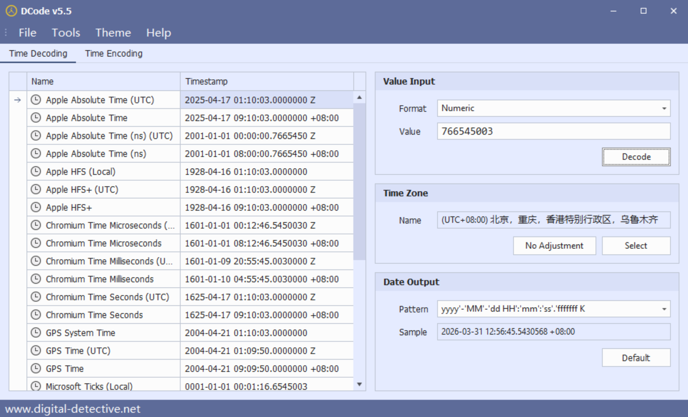Expand the date output Pattern dropdown
Viewport: 688px width, 417px height.
point(664,309)
